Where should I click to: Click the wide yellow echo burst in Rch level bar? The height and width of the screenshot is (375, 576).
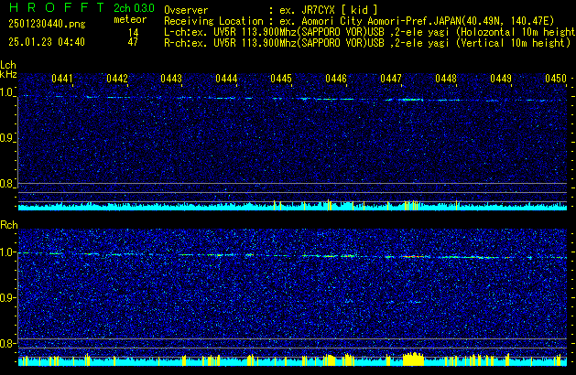(x=413, y=359)
